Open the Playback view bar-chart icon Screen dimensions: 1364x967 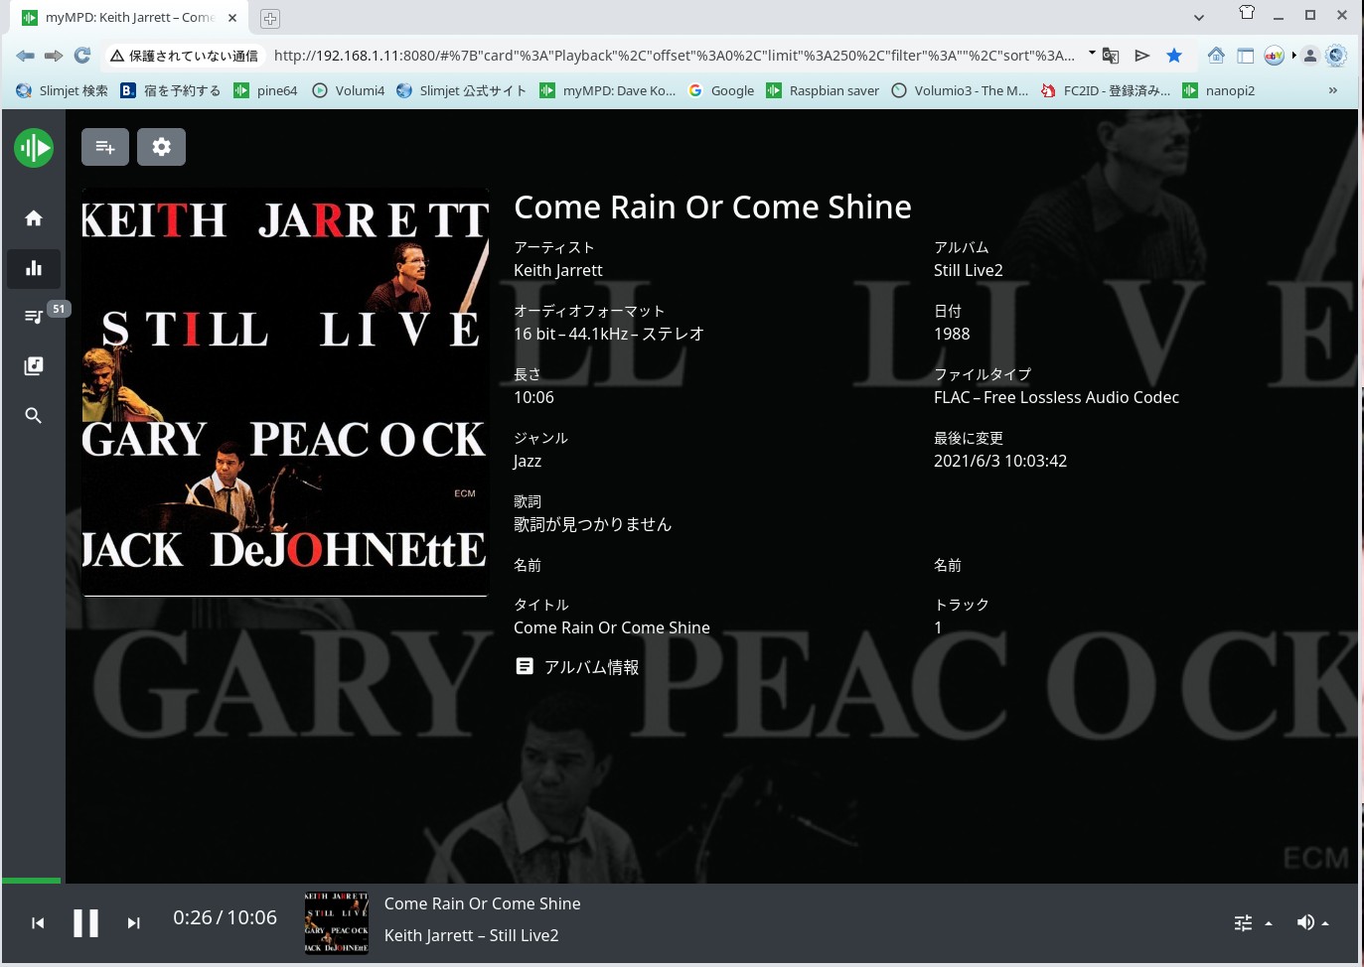click(x=34, y=268)
